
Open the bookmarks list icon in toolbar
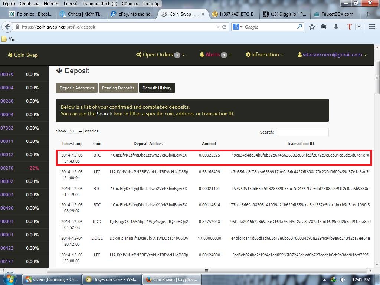(323, 27)
